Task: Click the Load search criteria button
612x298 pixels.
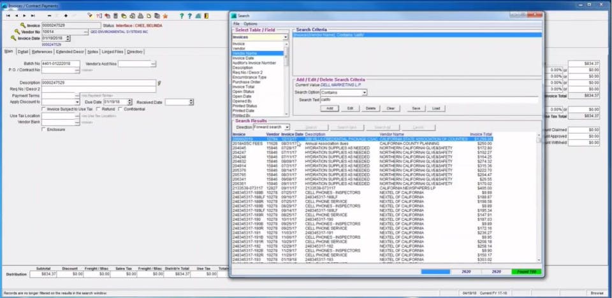Action: pos(436,108)
